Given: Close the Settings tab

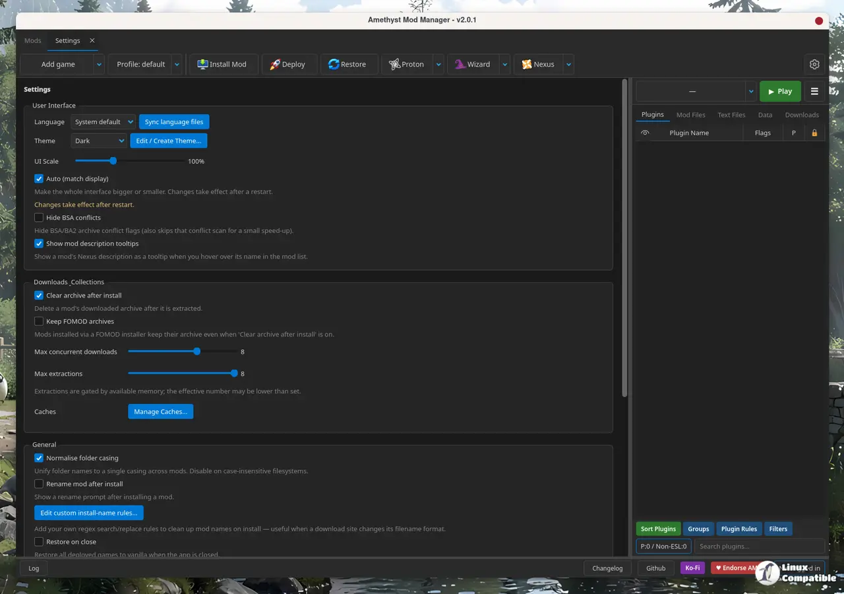Looking at the screenshot, I should 92,40.
